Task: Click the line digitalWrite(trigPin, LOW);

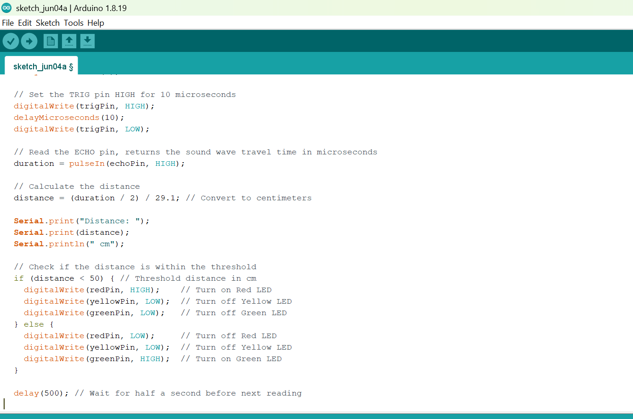Action: pyautogui.click(x=82, y=129)
